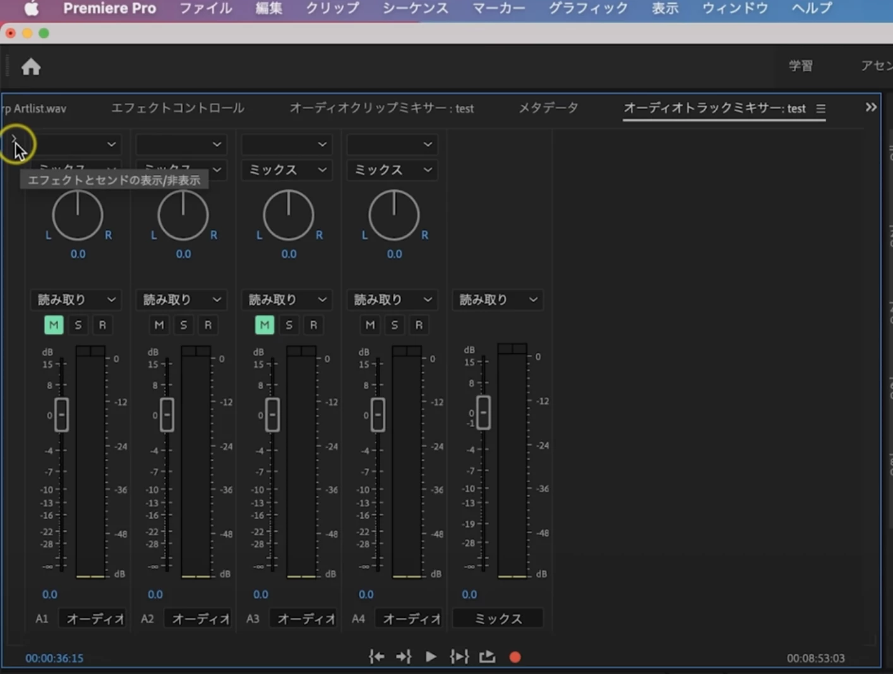Go to In point button

tap(376, 657)
